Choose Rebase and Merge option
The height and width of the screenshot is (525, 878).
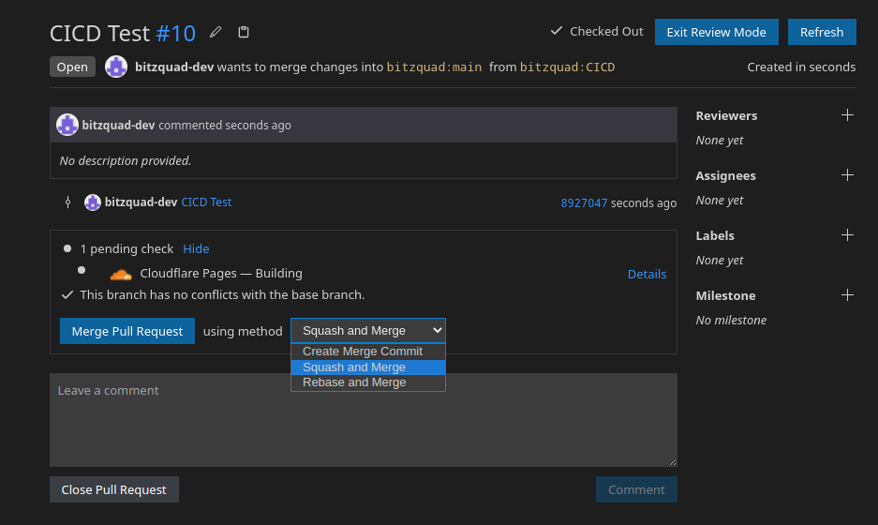coord(354,382)
